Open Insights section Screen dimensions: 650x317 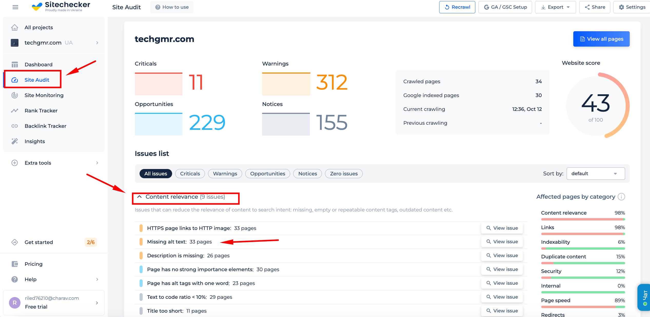tap(35, 141)
